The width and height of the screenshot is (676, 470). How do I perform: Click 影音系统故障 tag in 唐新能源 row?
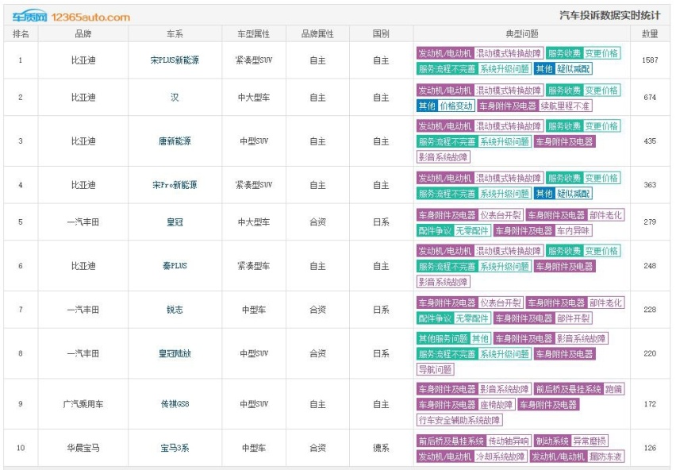pyautogui.click(x=444, y=157)
